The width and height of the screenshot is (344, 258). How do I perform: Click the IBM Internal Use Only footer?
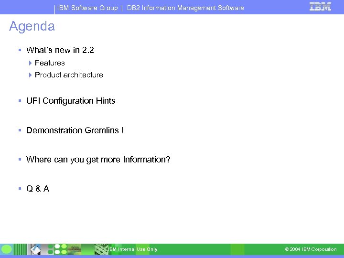(133, 249)
